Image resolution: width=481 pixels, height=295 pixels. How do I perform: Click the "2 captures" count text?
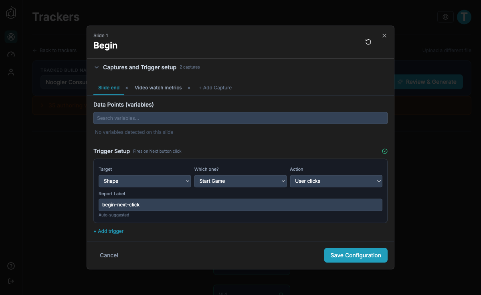[x=190, y=67]
